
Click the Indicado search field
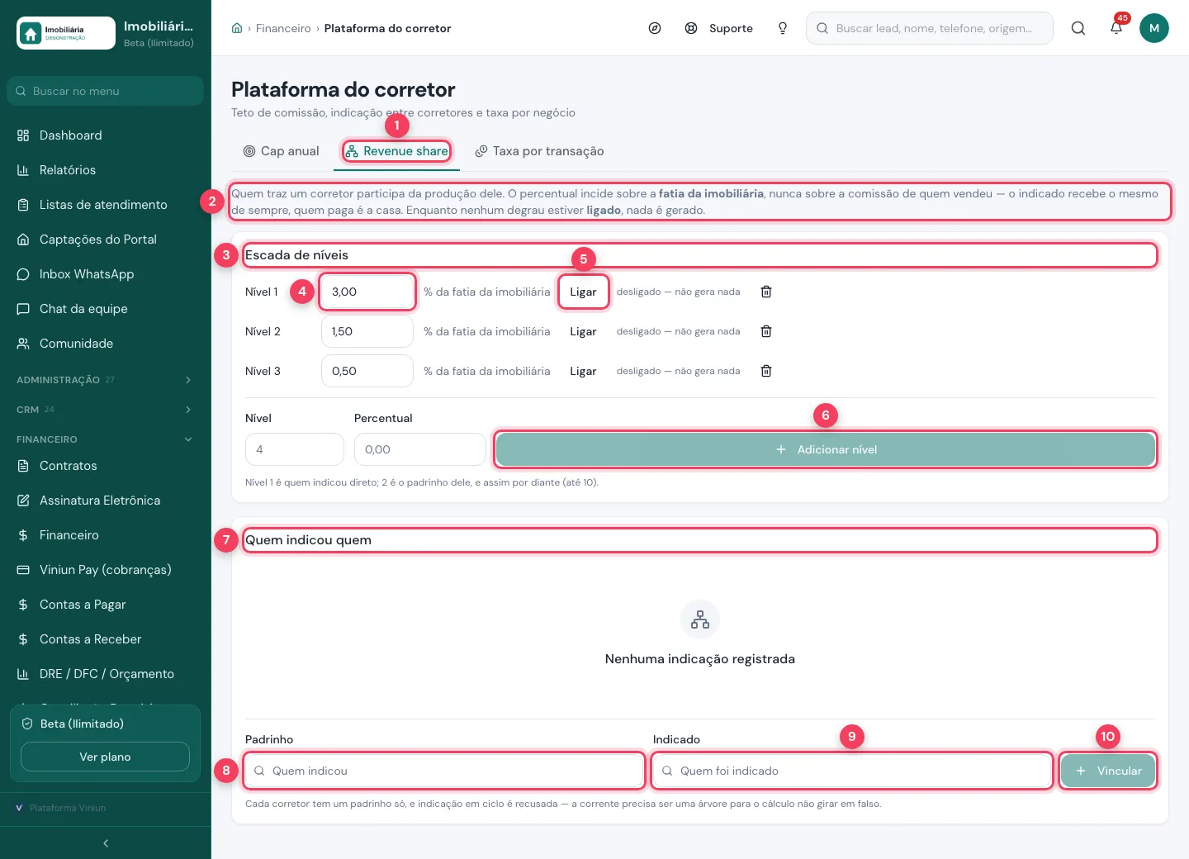tap(852, 771)
